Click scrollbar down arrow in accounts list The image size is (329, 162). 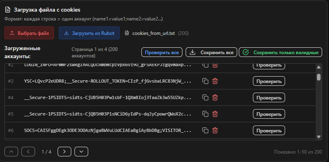[319, 137]
